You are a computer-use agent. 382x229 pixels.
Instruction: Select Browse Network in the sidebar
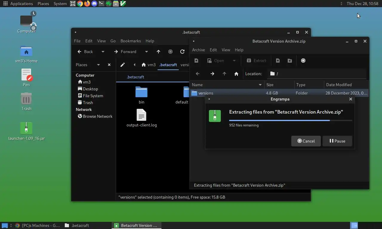click(95, 116)
